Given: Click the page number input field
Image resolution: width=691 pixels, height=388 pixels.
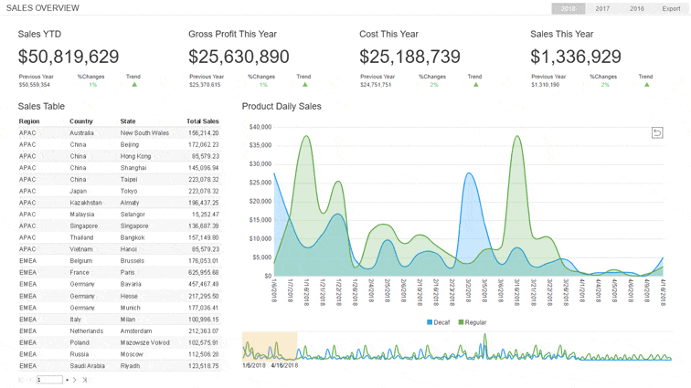Looking at the screenshot, I should click(x=49, y=380).
